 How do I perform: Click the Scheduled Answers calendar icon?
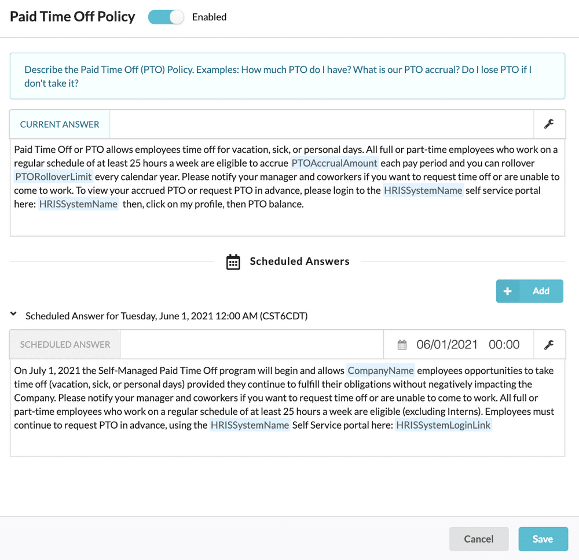(233, 262)
